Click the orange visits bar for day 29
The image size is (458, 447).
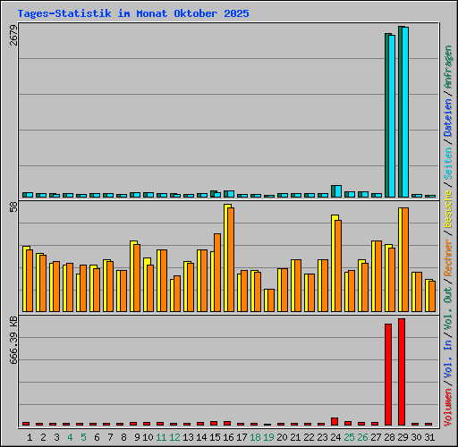(x=405, y=259)
